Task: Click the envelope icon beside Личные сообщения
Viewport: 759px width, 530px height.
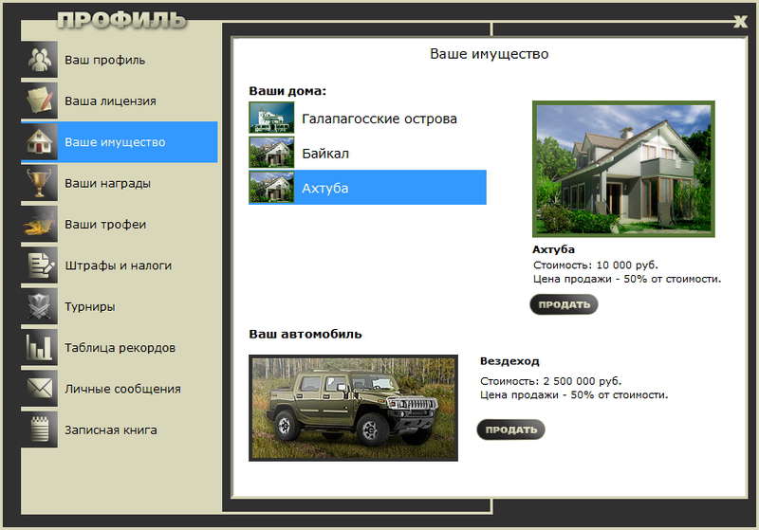Action: pyautogui.click(x=39, y=389)
